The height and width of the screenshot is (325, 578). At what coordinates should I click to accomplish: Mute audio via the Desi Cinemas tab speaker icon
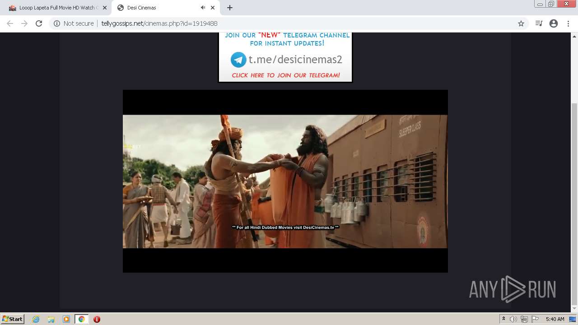pos(203,8)
